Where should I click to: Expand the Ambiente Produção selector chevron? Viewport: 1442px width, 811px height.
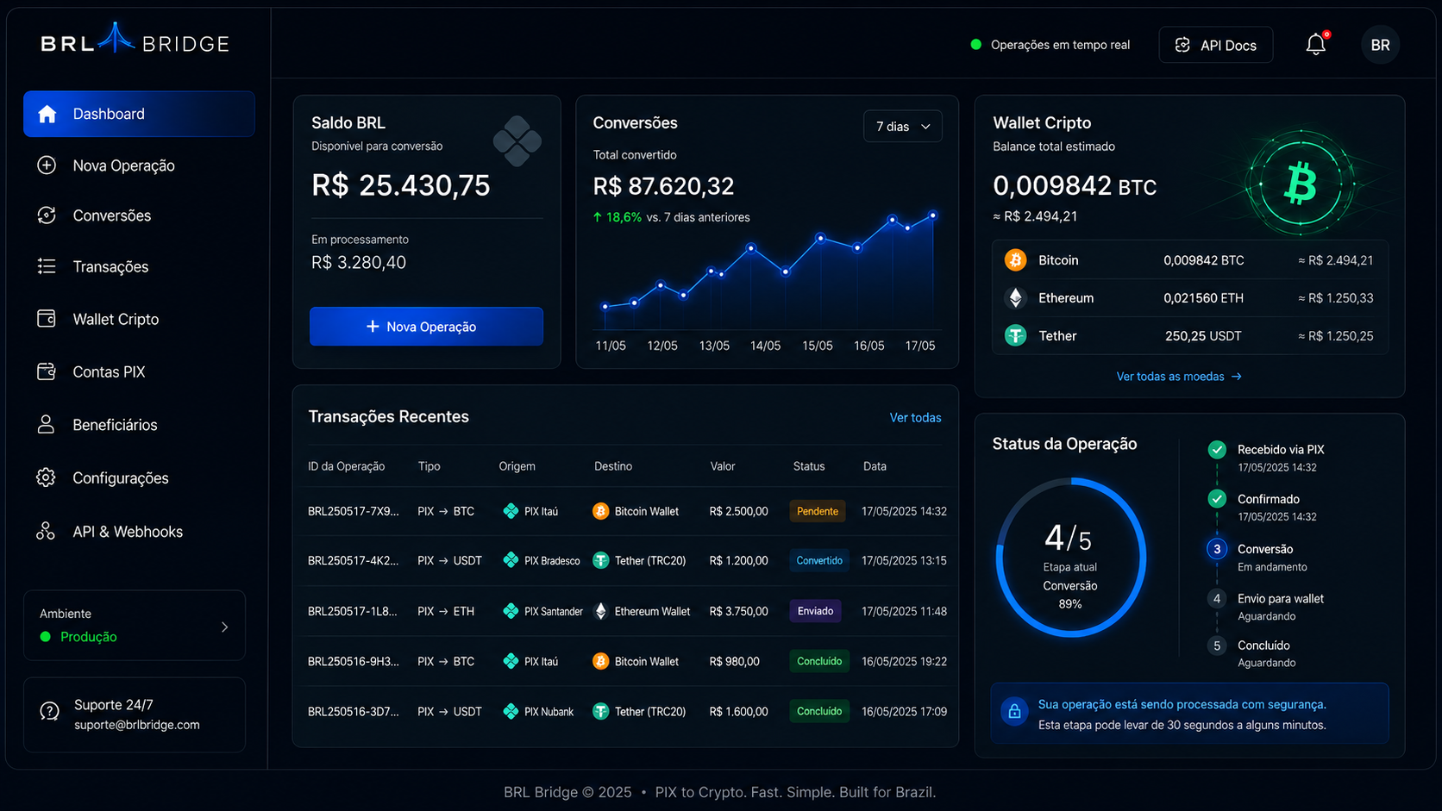(225, 627)
